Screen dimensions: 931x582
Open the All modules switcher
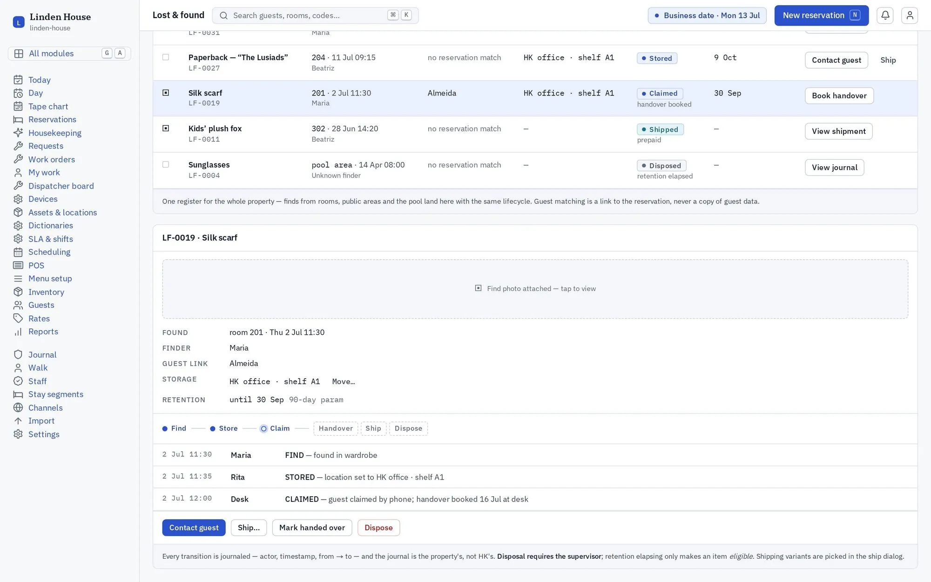coord(69,54)
